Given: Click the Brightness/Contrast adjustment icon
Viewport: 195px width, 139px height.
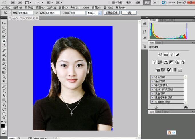Looking at the screenshot, I should tap(160, 54).
